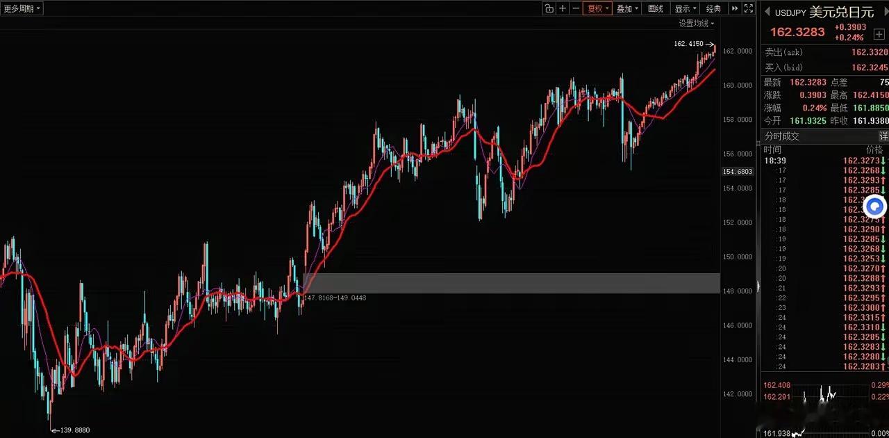Viewport: 889px width, 438px height.
Task: Open the 更多周期 period dropdown
Action: (x=22, y=8)
